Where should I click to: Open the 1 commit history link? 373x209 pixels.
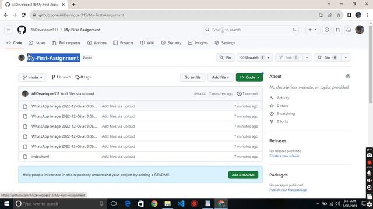pyautogui.click(x=248, y=94)
